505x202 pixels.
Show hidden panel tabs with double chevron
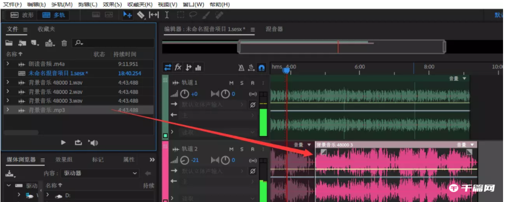point(152,159)
